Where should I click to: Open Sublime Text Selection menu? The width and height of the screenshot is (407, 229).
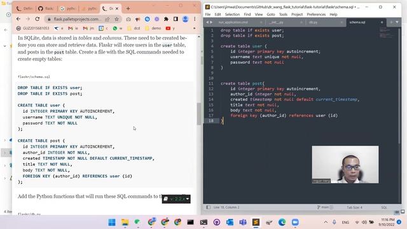coord(232,14)
